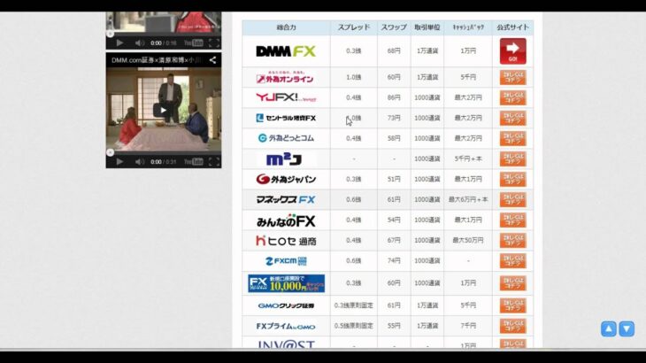The image size is (646, 363).
Task: Click the スプレッド column header
Action: point(354,27)
